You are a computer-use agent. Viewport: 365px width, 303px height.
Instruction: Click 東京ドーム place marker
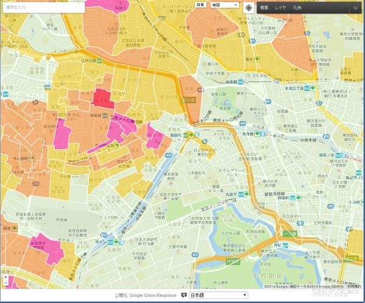[246, 98]
